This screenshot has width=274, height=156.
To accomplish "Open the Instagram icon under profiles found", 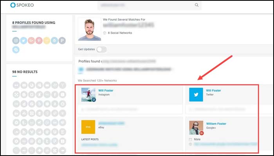I will click(16, 41).
